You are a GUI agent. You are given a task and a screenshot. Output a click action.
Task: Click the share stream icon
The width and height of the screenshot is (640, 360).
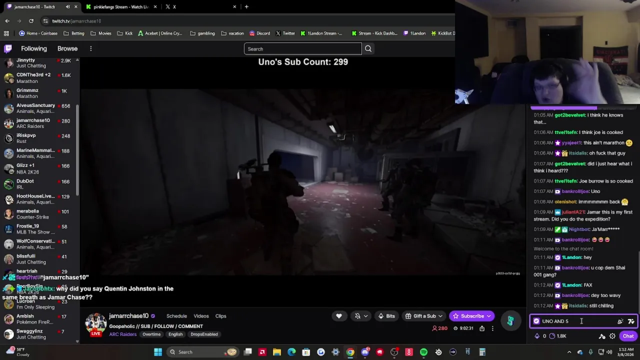(x=482, y=328)
